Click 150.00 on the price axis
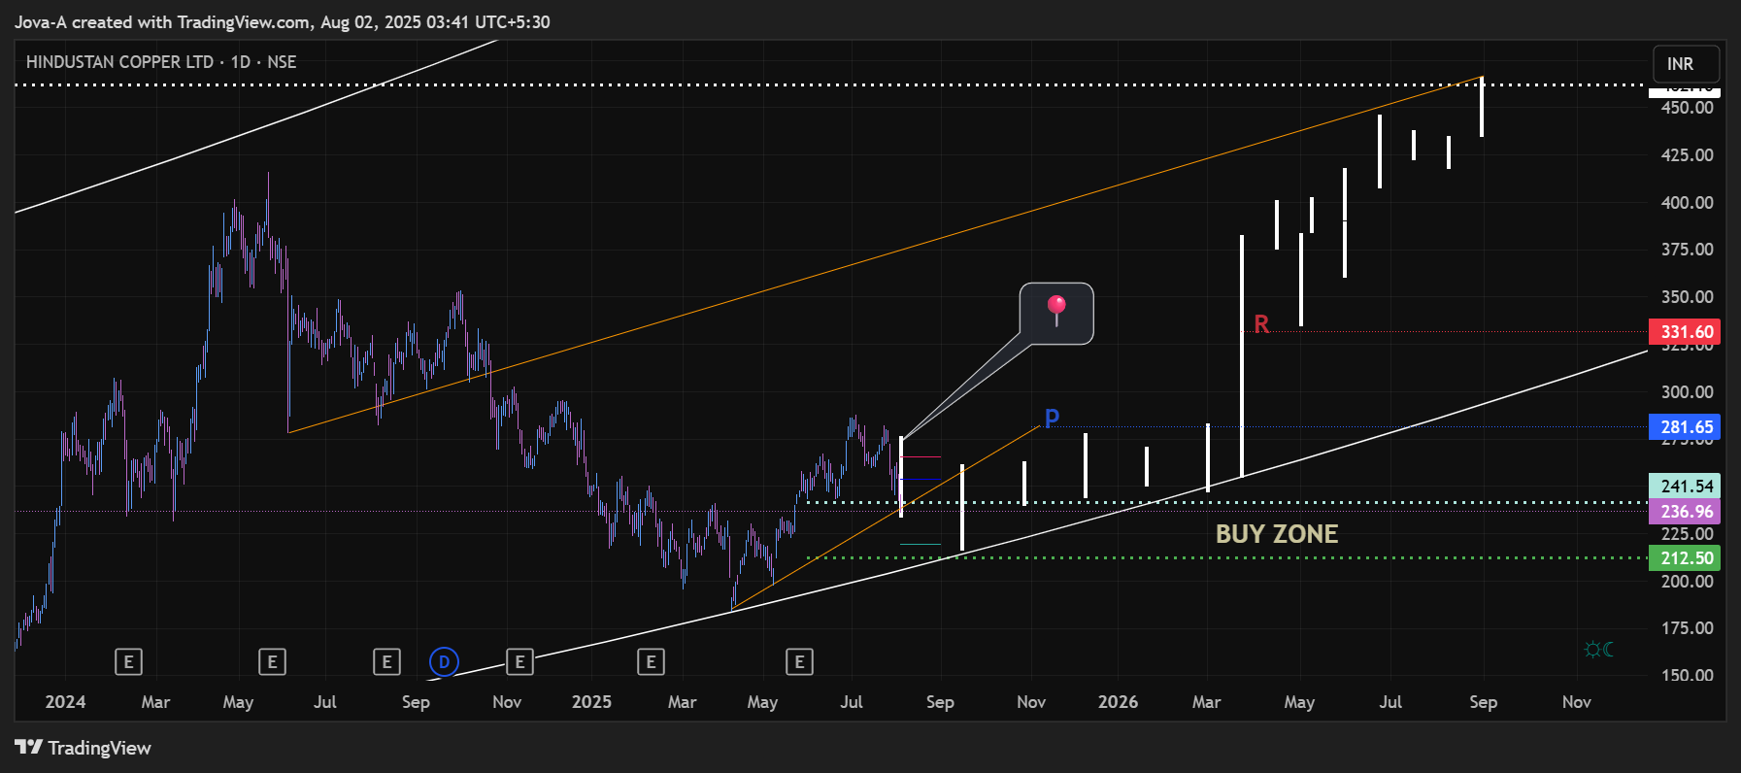The image size is (1741, 773). pos(1688,676)
